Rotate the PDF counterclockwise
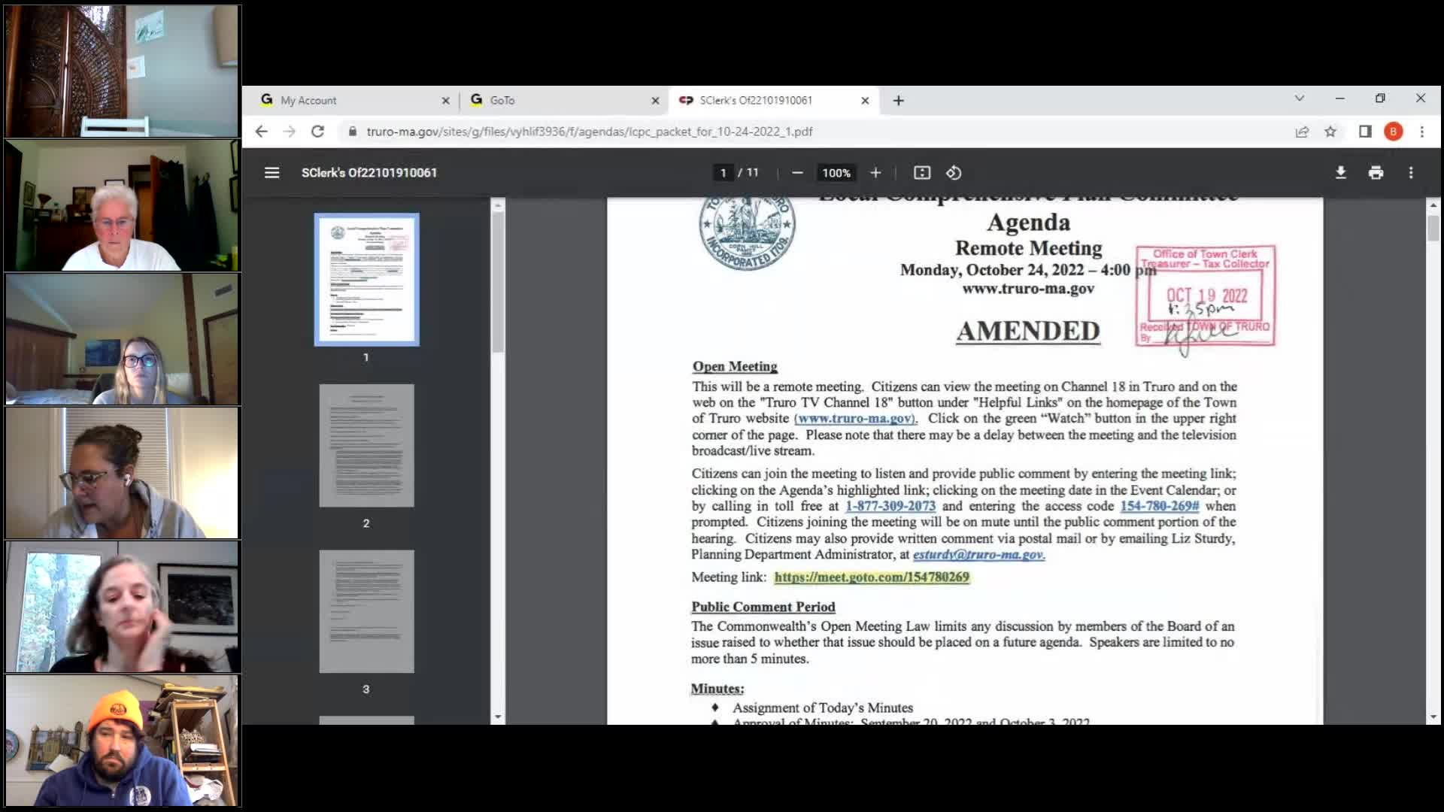Viewport: 1444px width, 812px height. pos(954,173)
